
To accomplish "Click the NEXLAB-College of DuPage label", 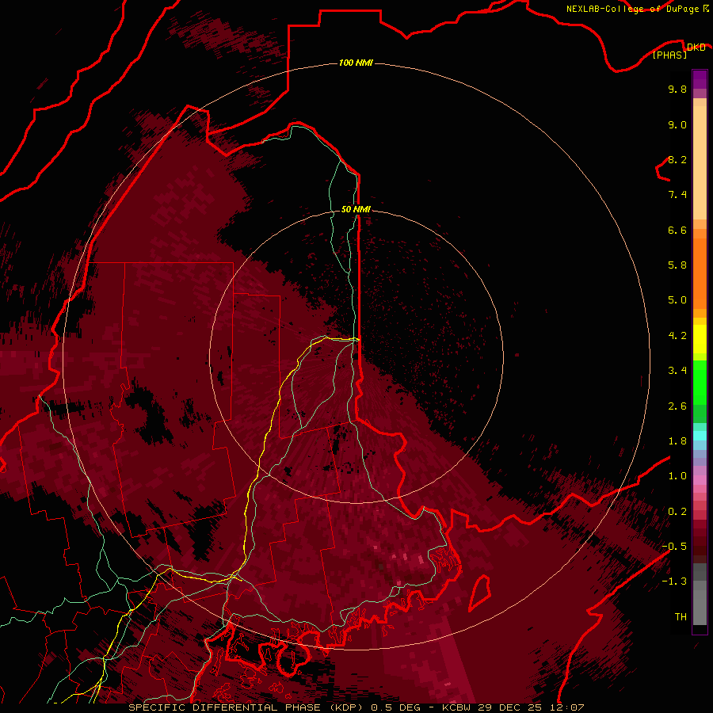I will tap(633, 9).
